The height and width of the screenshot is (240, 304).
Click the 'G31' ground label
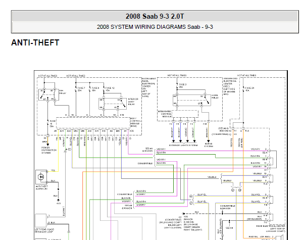[59, 204]
